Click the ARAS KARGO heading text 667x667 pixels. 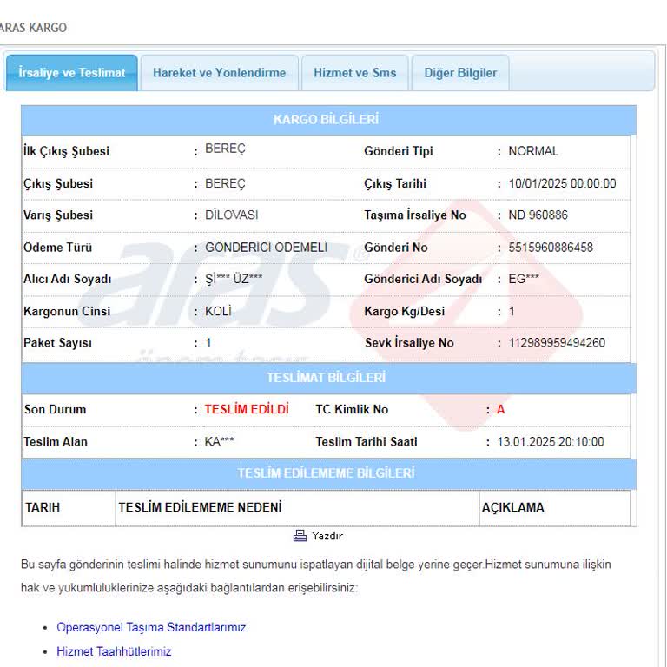(x=33, y=28)
